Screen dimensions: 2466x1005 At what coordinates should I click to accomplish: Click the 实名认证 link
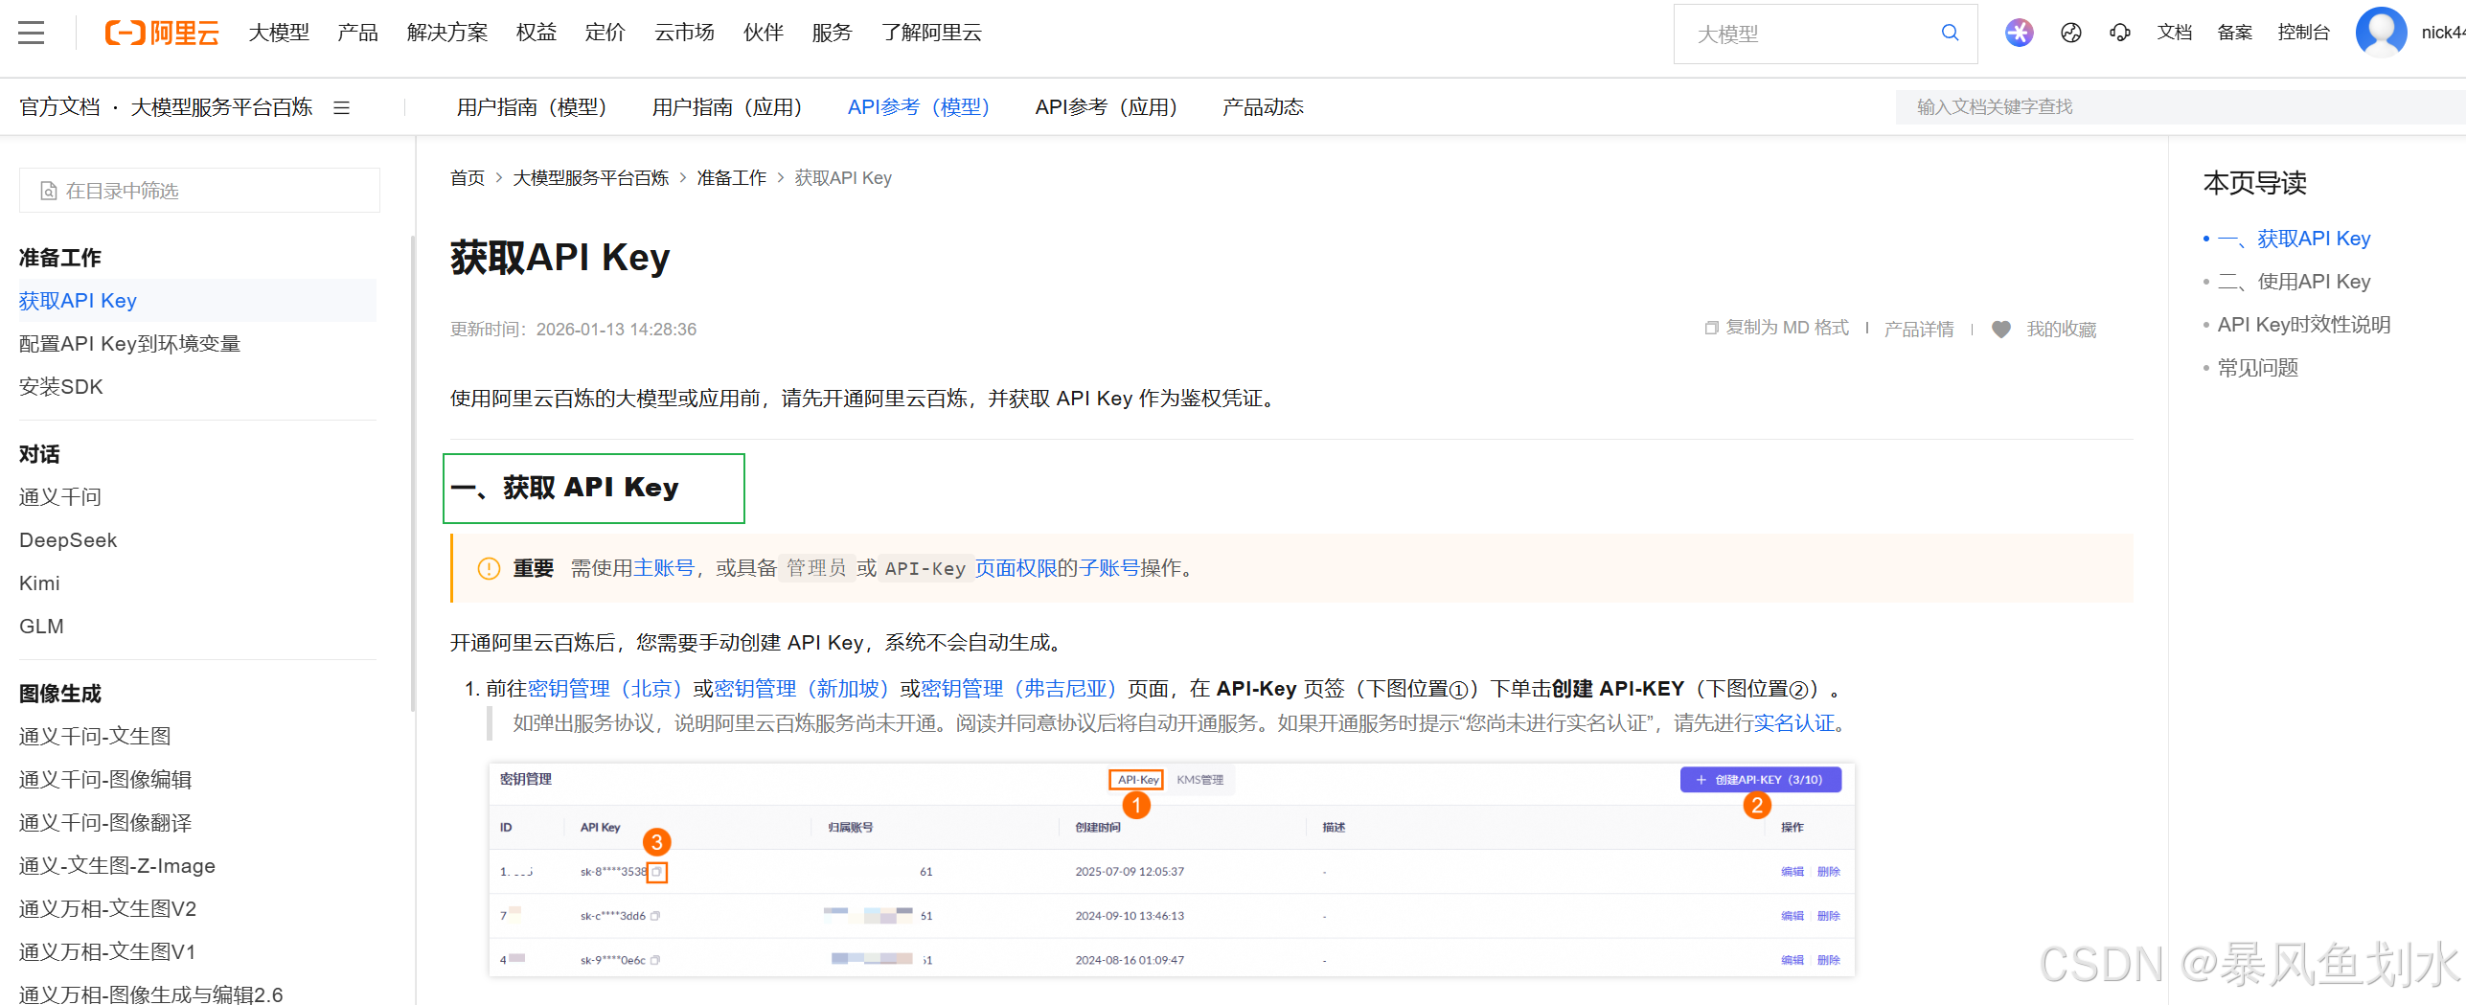[1793, 723]
